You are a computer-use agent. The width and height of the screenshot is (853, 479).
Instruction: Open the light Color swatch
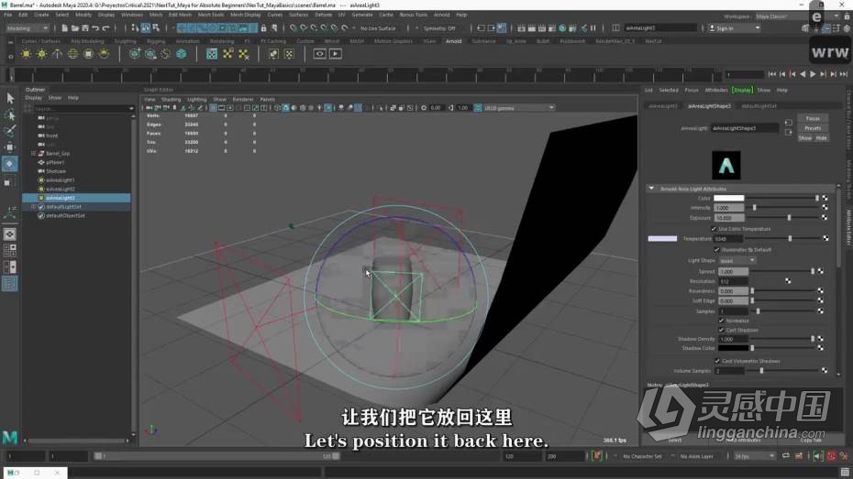[x=728, y=198]
